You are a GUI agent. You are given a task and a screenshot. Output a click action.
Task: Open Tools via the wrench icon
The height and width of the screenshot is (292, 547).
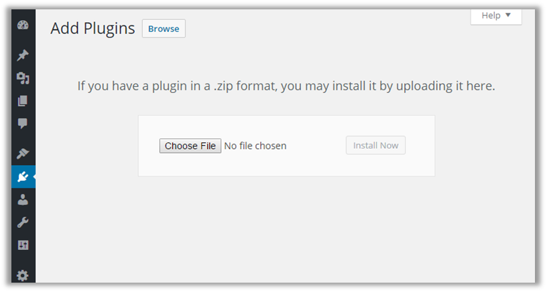[23, 222]
